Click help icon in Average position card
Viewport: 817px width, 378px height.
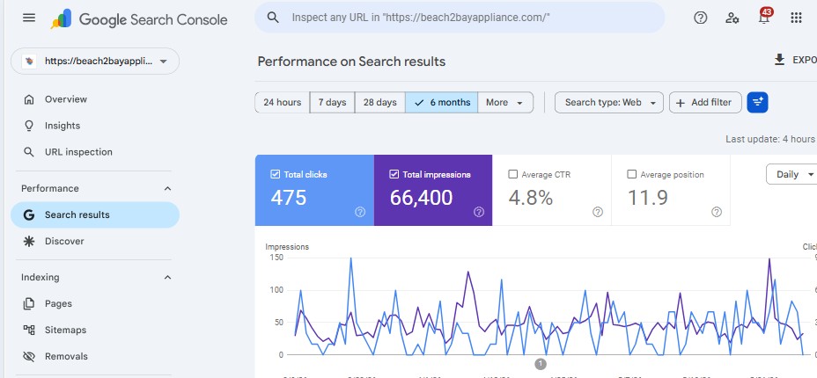coord(717,212)
